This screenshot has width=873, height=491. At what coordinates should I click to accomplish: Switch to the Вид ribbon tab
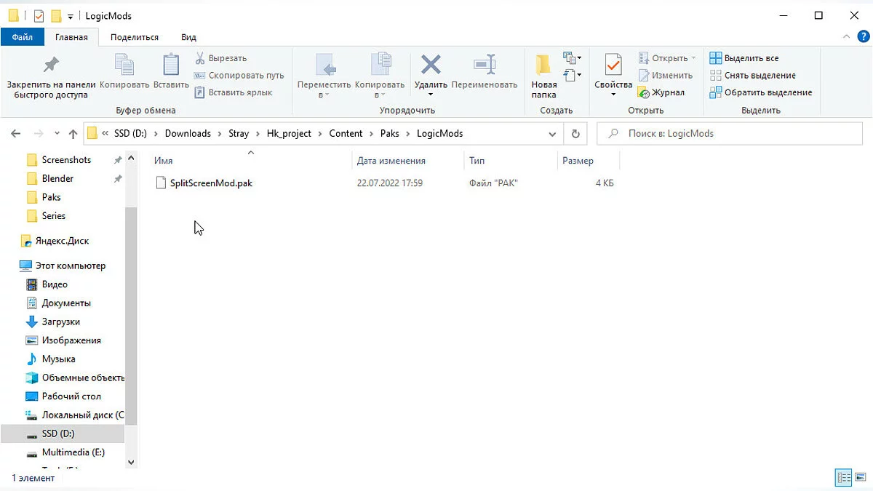pyautogui.click(x=188, y=37)
